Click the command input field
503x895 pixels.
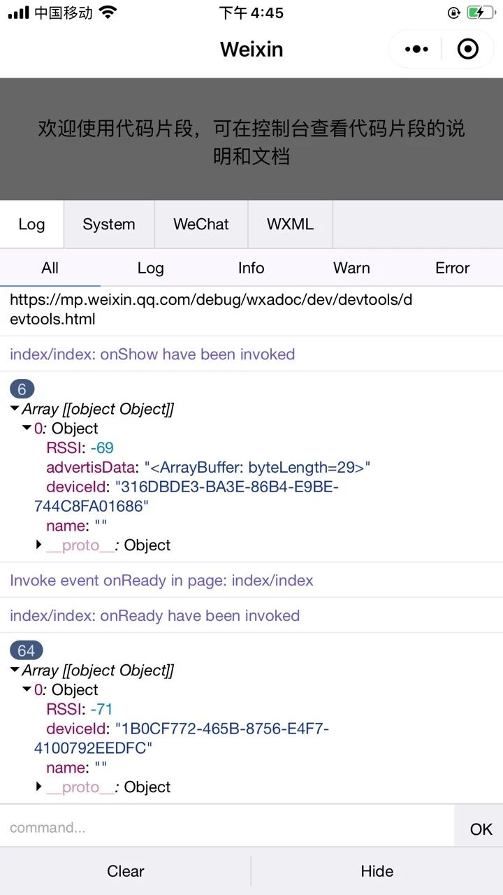pos(227,827)
